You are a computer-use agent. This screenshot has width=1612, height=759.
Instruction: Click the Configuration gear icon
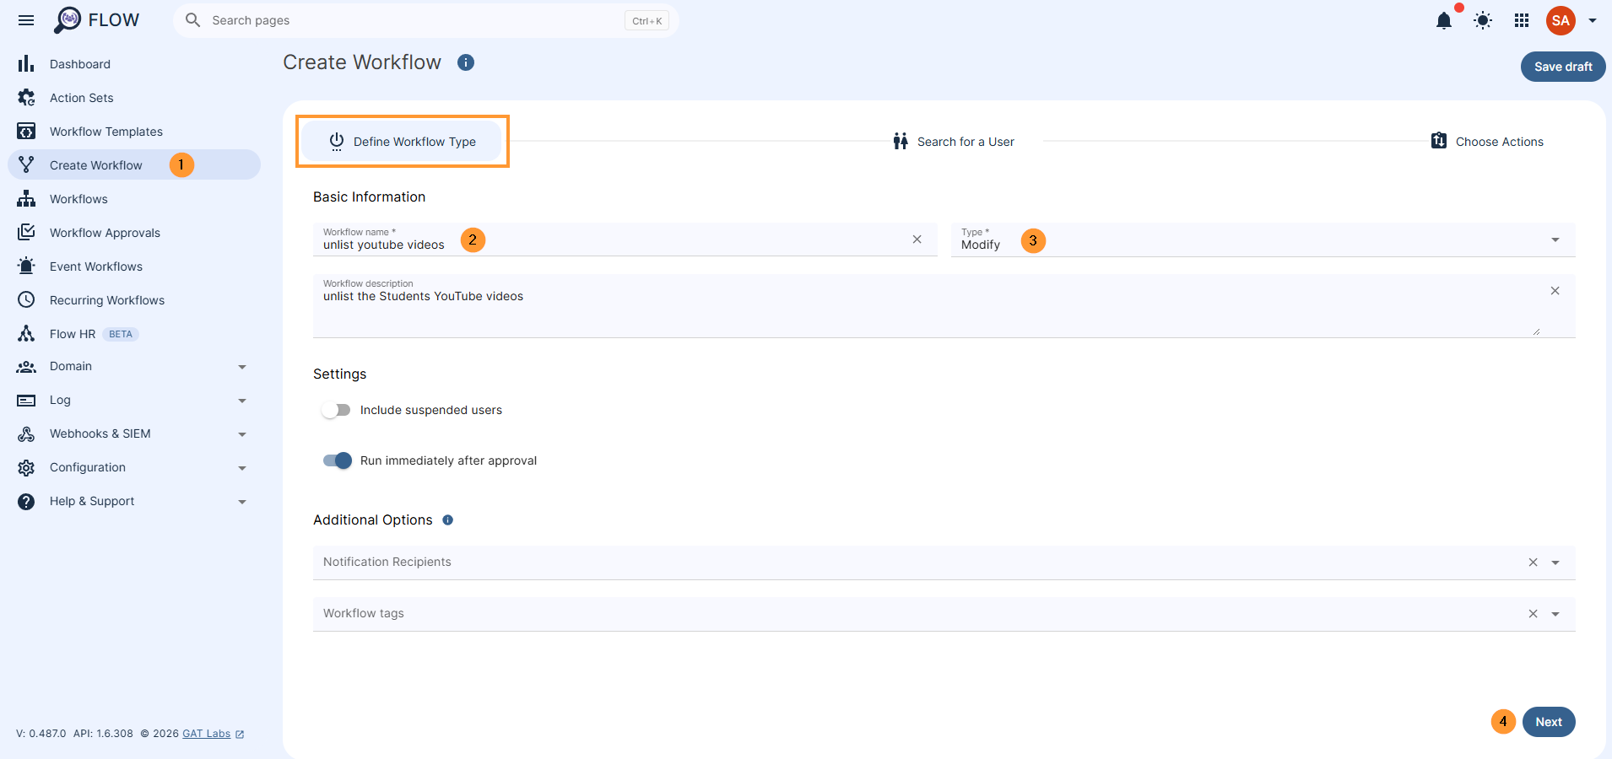(26, 468)
